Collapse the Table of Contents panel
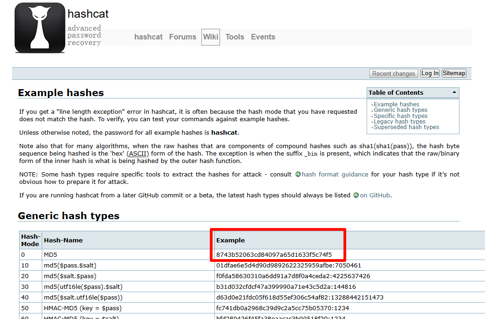 pos(453,93)
